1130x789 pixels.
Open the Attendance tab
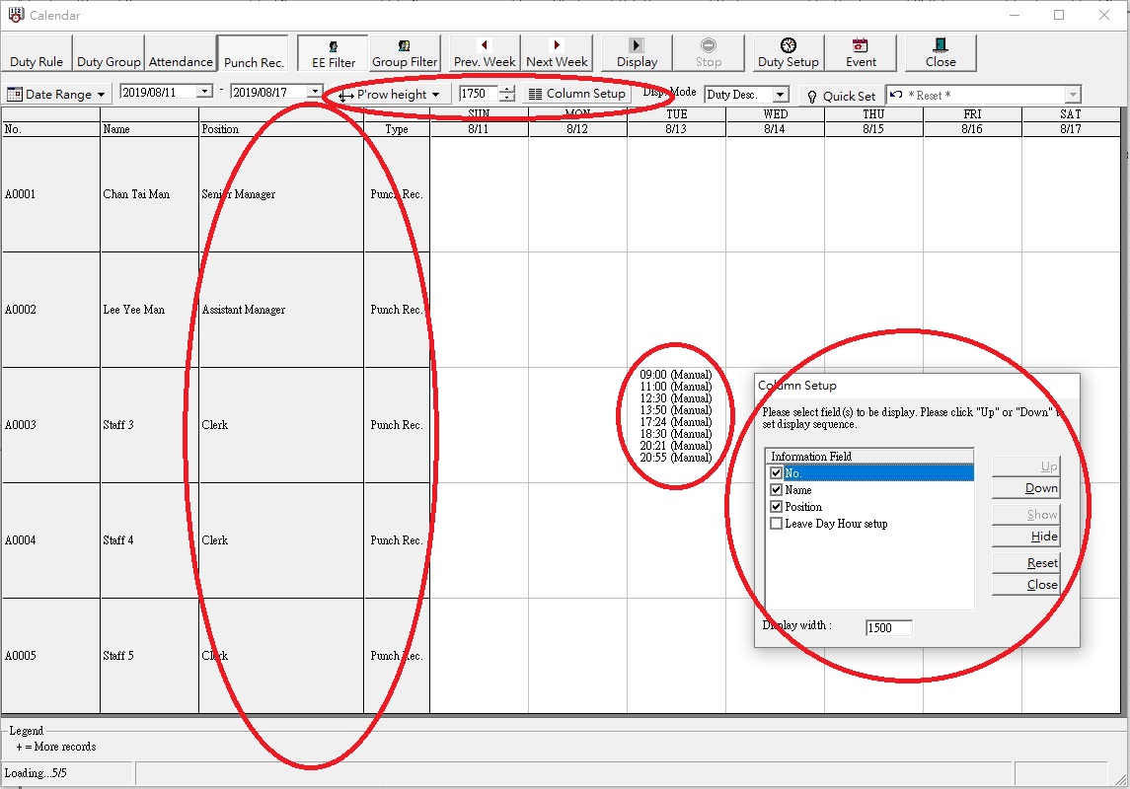[181, 54]
